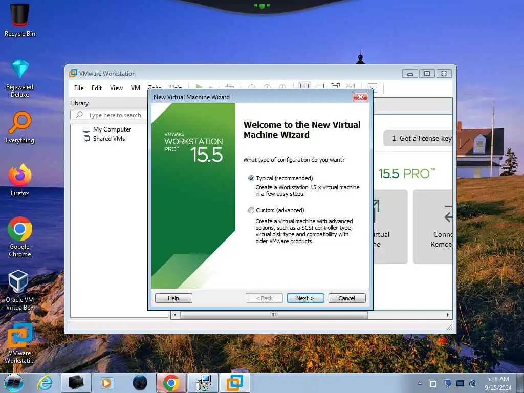Click the scrollbar right arrow
This screenshot has height=393, width=524.
tap(448, 315)
